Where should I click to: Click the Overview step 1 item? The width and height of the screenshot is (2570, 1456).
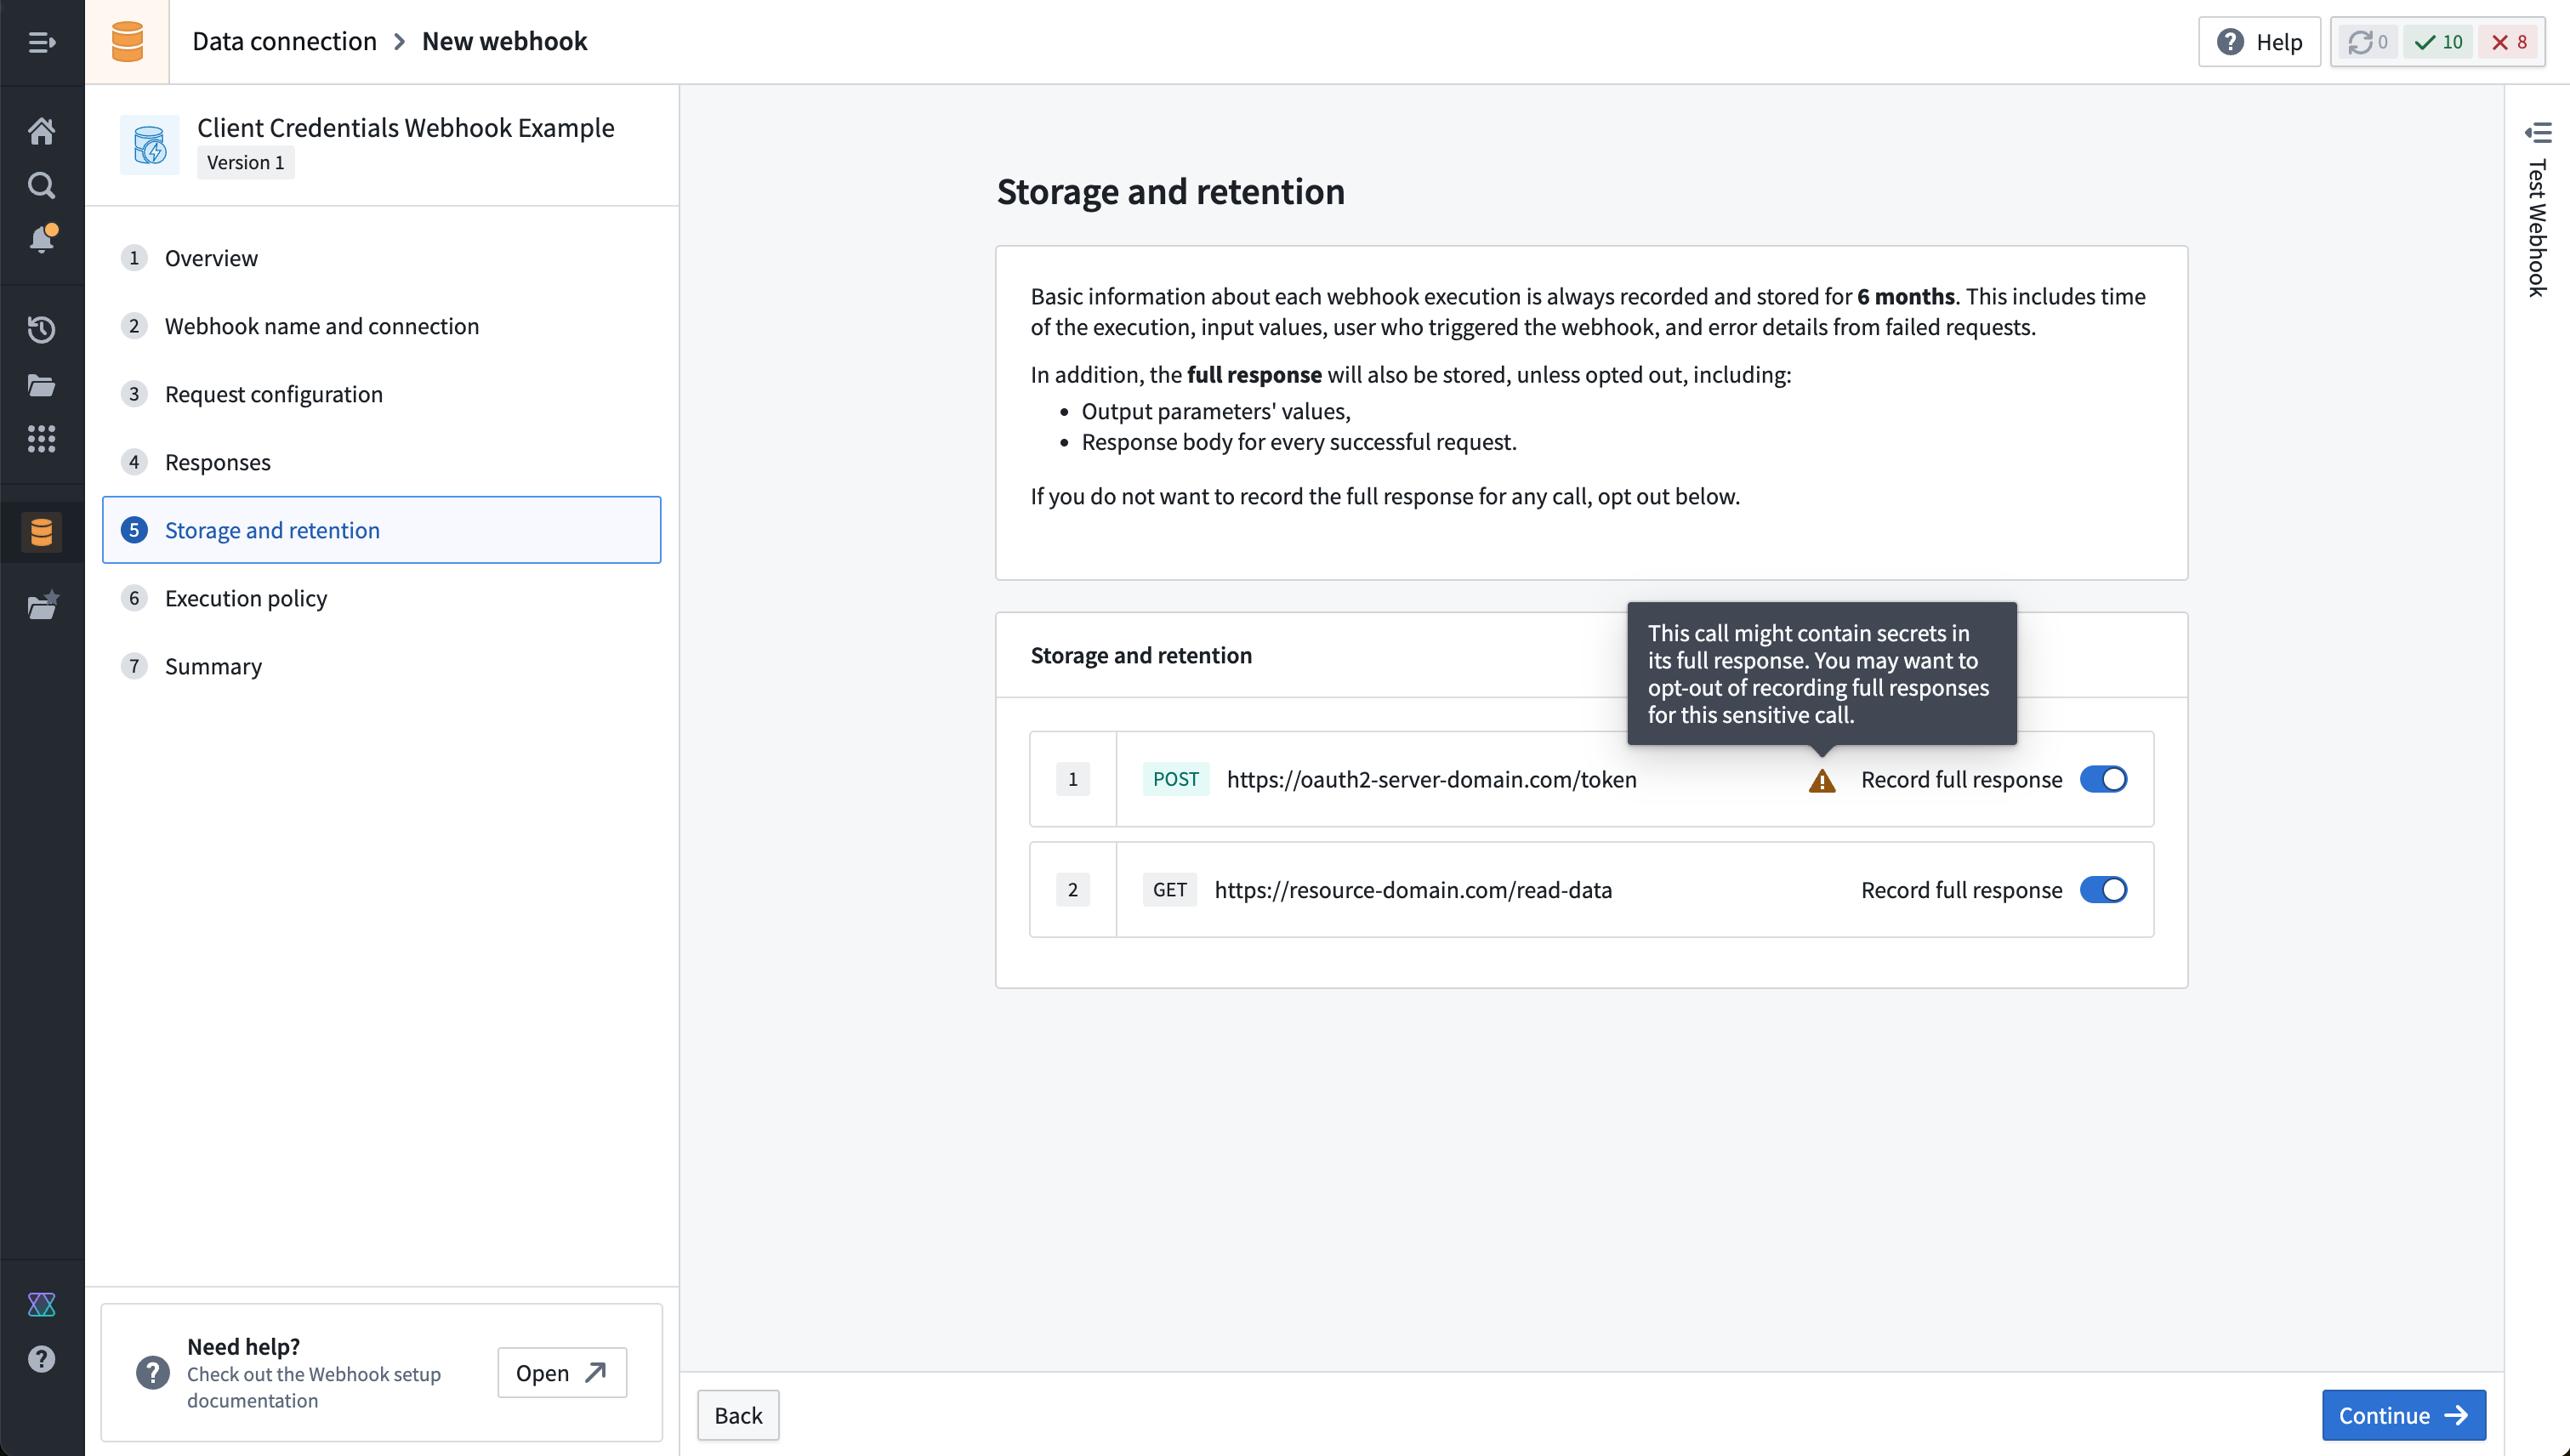(x=212, y=258)
